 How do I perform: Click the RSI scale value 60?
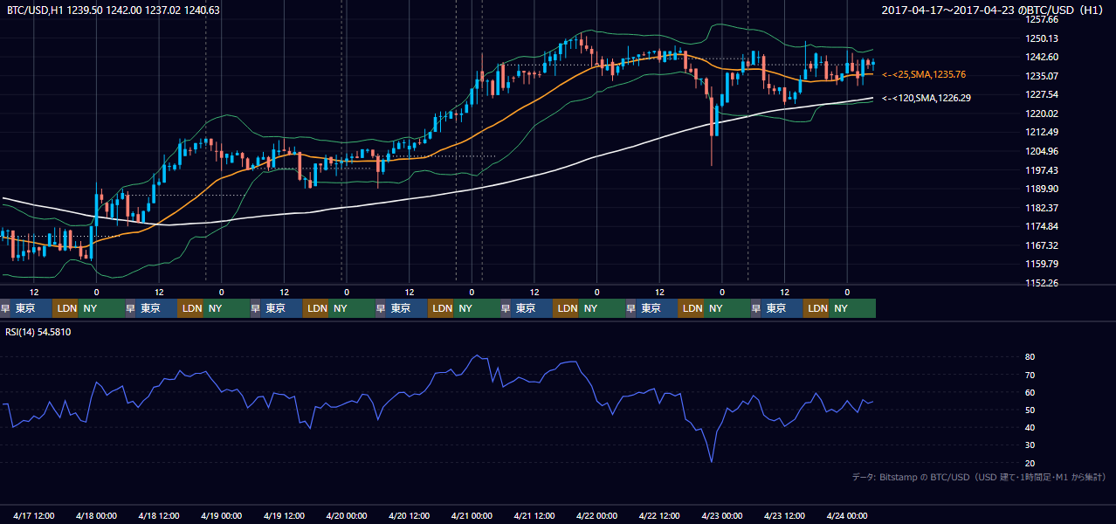tap(1030, 392)
